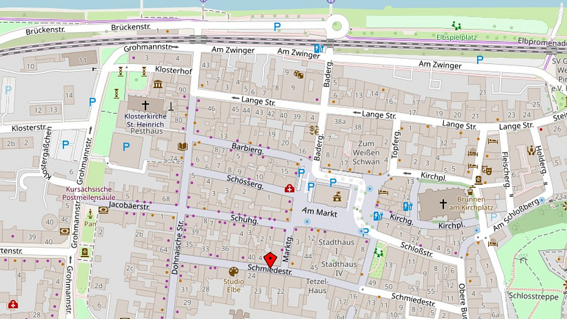
Task: Select the Studio Elbe palette icon
Action: 234,271
